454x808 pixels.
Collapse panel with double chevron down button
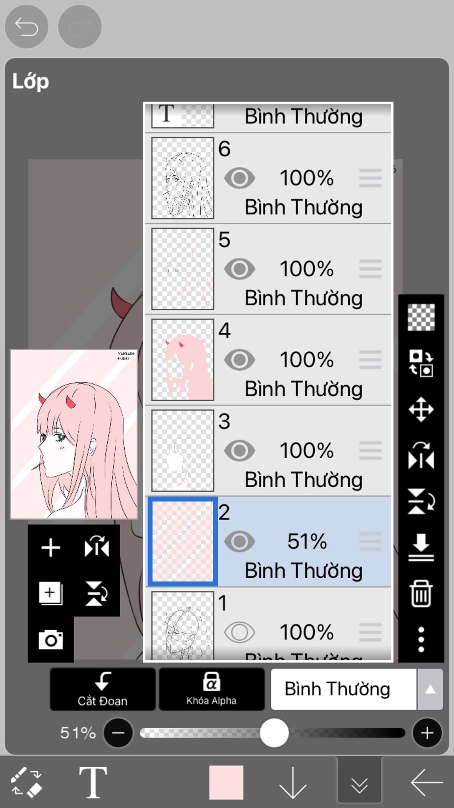click(359, 782)
